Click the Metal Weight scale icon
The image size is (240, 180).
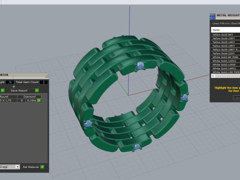point(212,16)
